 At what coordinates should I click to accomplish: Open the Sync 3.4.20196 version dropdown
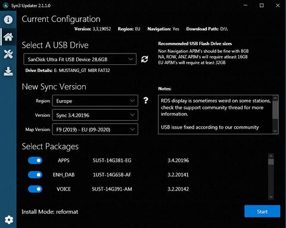95,115
